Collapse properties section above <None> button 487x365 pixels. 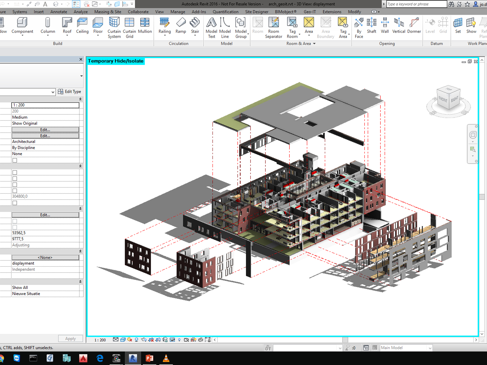point(80,251)
